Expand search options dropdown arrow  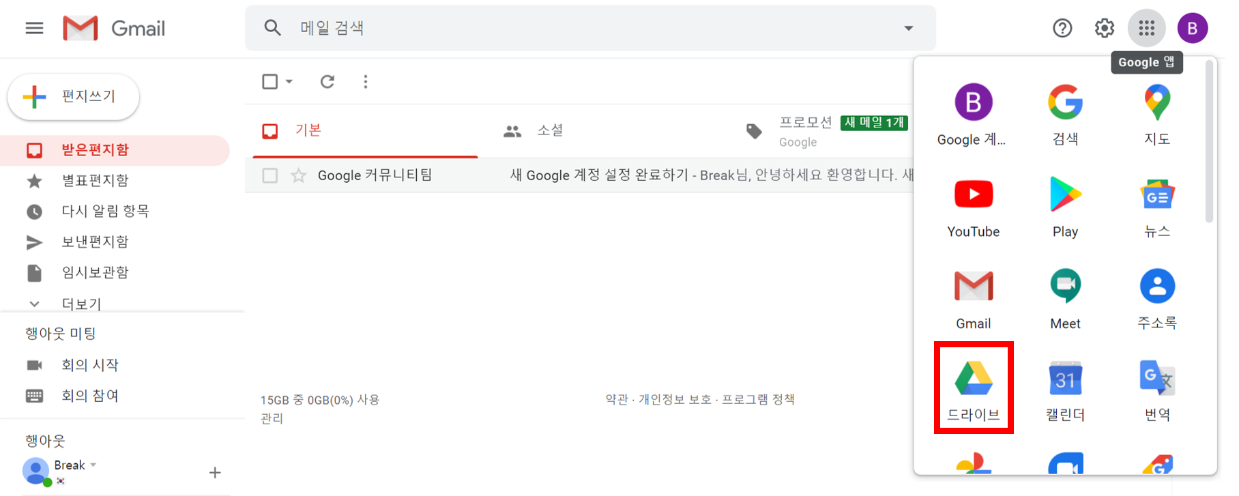[x=909, y=28]
